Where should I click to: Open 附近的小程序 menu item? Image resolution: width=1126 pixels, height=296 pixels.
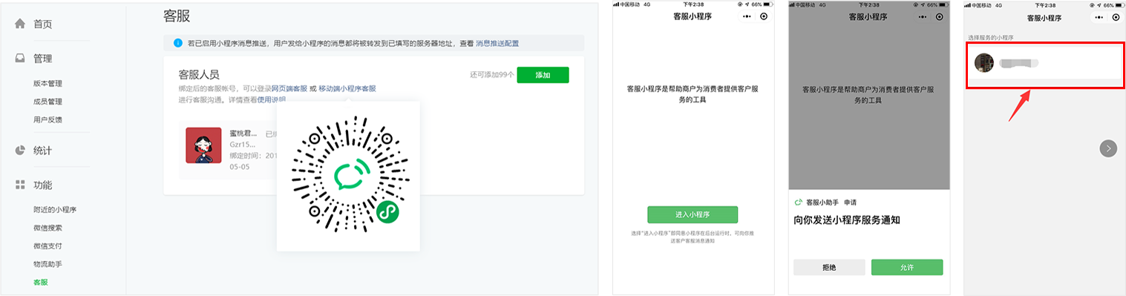coord(55,209)
